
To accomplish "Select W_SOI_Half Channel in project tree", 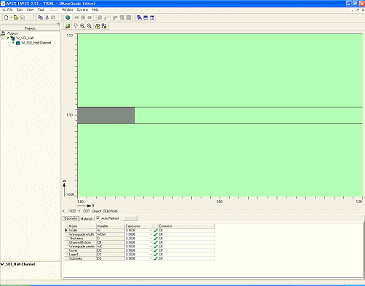I will 36,43.
